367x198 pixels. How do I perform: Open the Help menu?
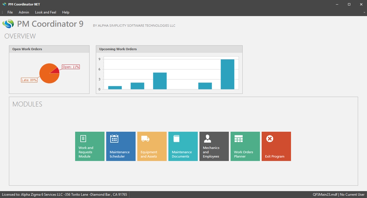[66, 12]
